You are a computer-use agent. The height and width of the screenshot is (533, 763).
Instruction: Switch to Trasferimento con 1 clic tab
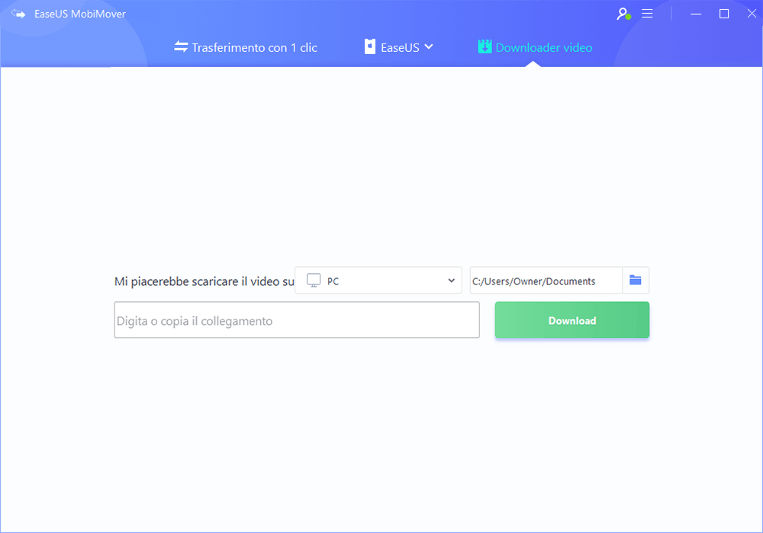[x=246, y=47]
